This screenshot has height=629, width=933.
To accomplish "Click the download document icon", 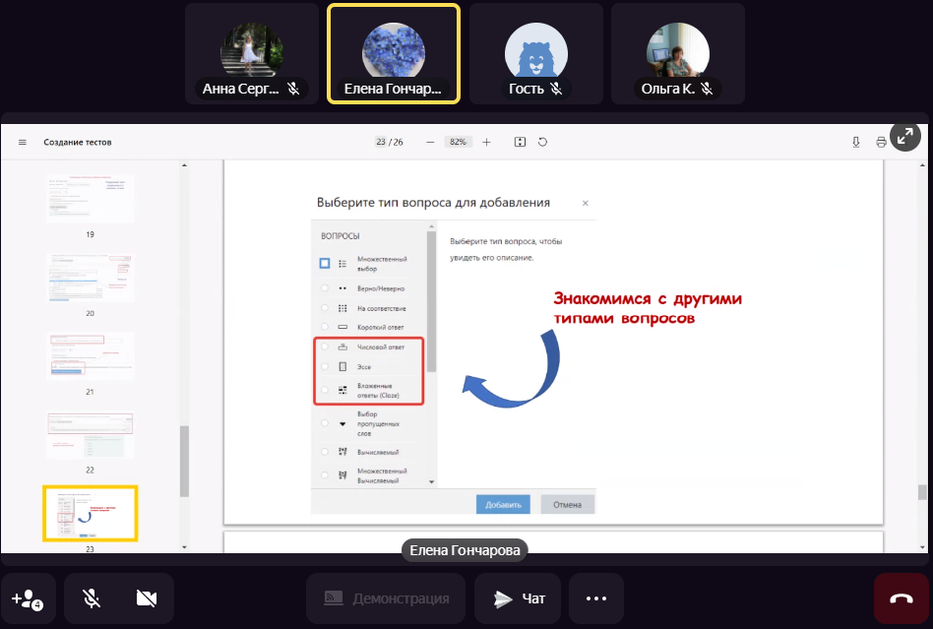I will pos(855,142).
